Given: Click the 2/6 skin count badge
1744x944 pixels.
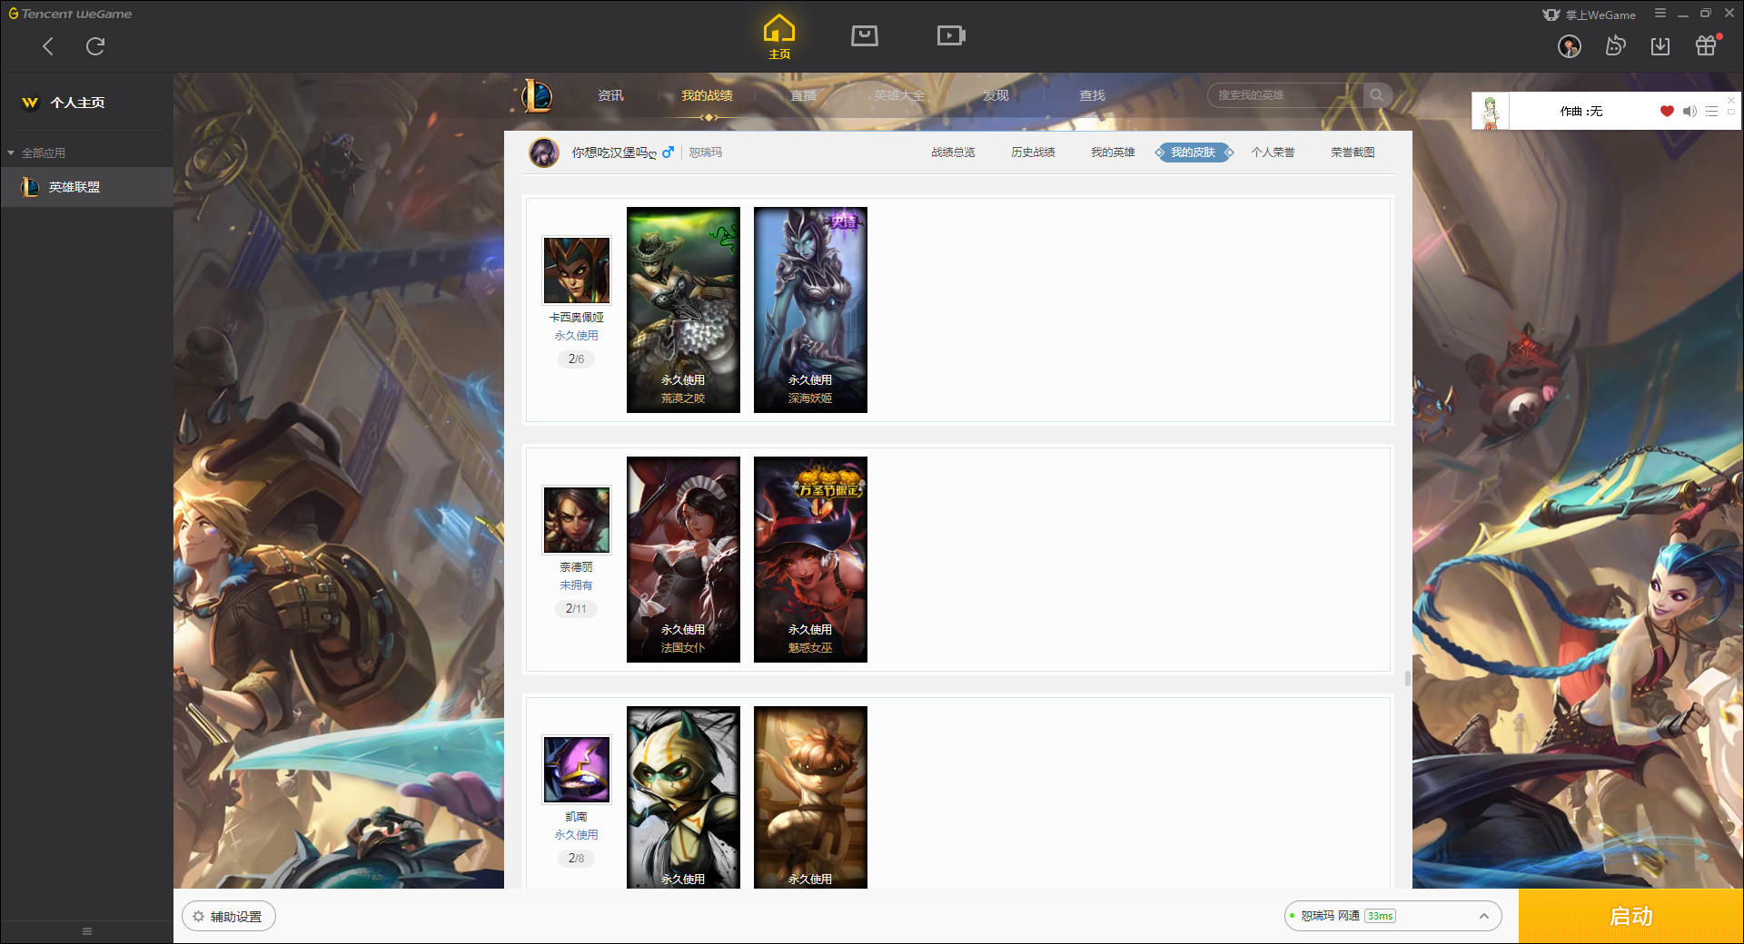Looking at the screenshot, I should [576, 359].
